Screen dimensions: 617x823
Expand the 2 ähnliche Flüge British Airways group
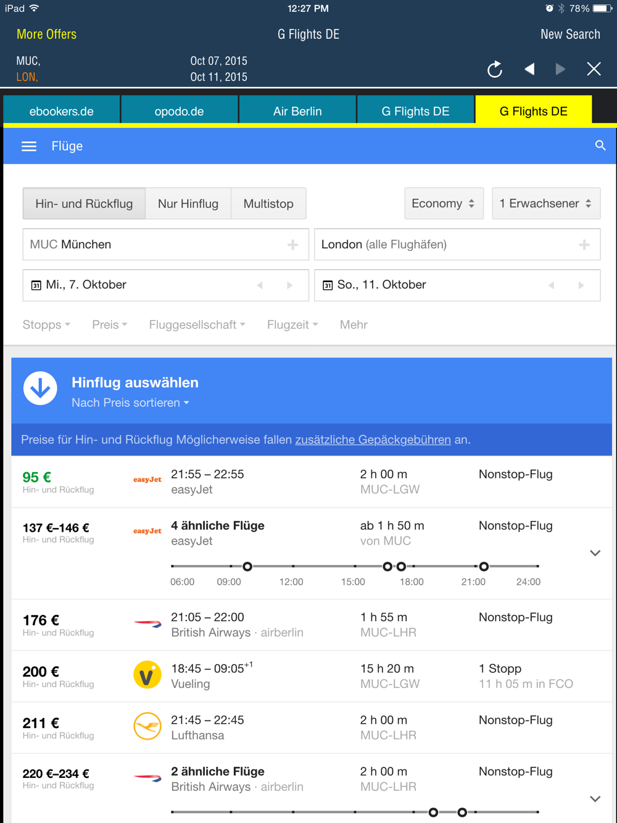(x=595, y=799)
